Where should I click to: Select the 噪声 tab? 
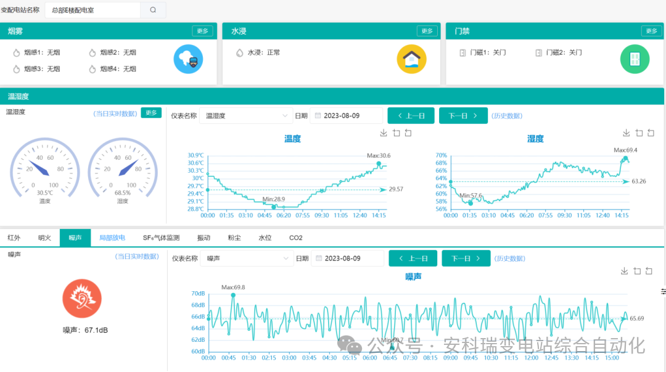click(75, 238)
